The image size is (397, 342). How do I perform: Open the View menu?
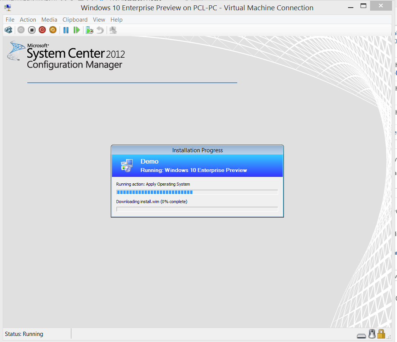99,20
